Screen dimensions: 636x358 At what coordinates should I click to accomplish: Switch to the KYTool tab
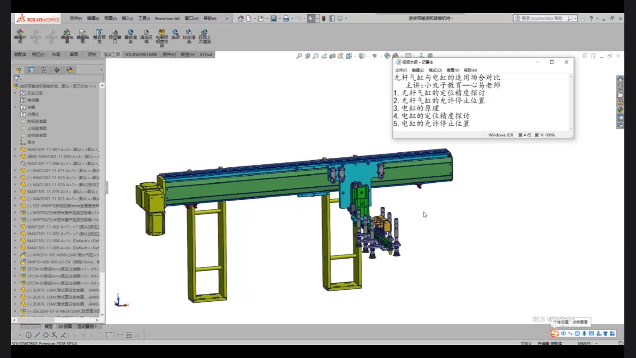click(x=206, y=54)
